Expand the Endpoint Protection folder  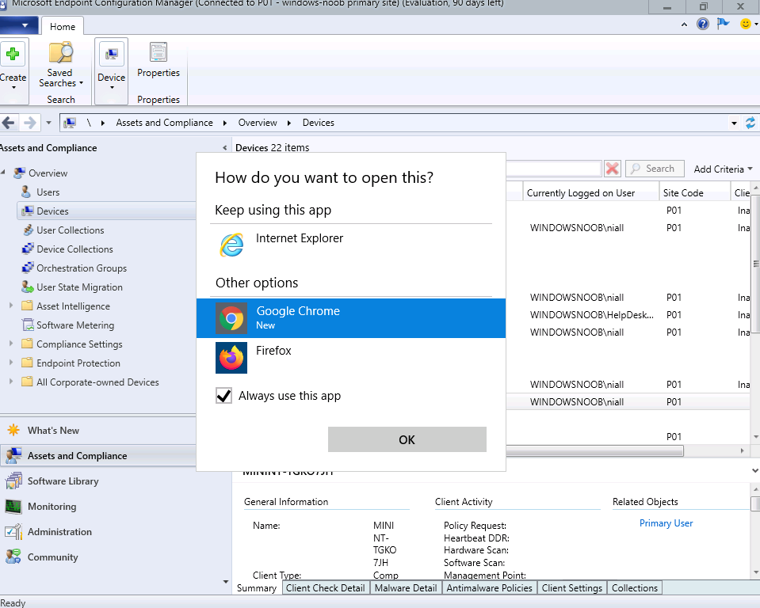[11, 363]
